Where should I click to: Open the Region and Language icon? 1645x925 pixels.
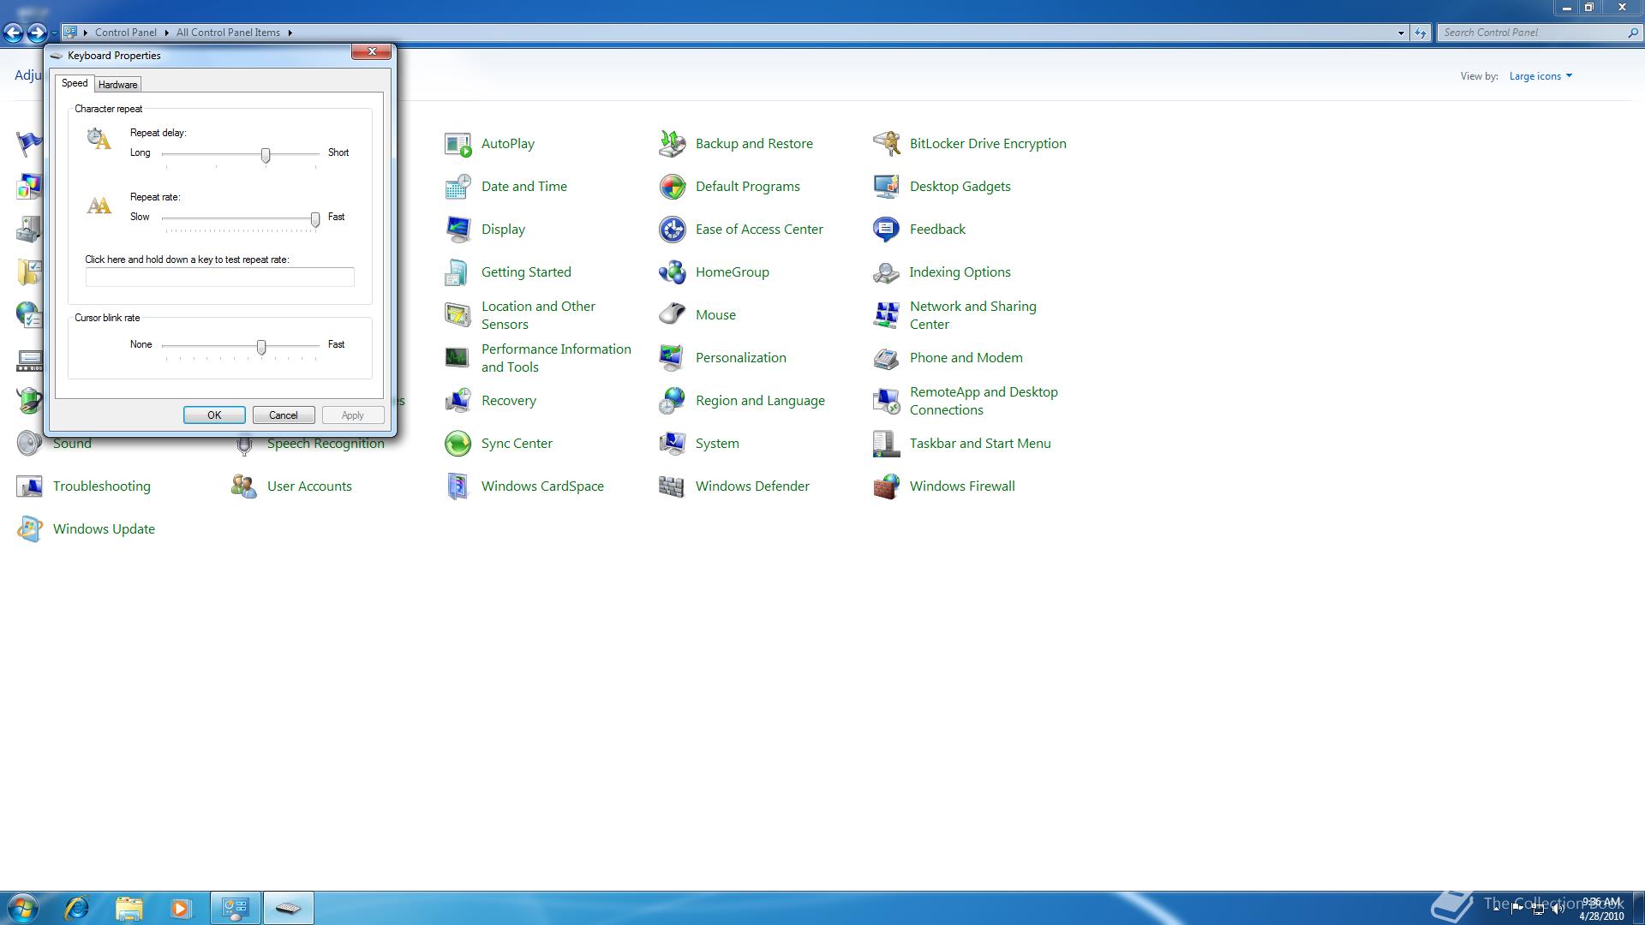[x=672, y=401]
